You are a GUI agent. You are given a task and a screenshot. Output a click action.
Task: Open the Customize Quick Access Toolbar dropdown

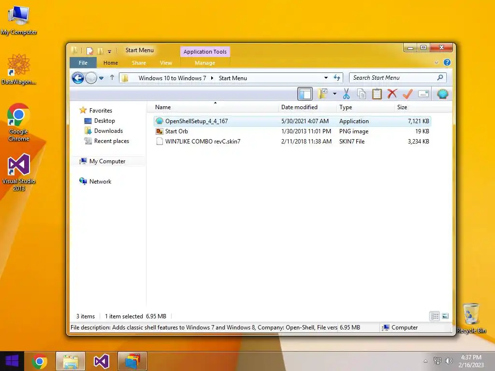tap(110, 51)
